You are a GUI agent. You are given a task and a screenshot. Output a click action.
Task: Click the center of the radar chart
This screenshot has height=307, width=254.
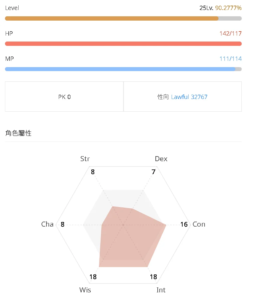(x=123, y=224)
